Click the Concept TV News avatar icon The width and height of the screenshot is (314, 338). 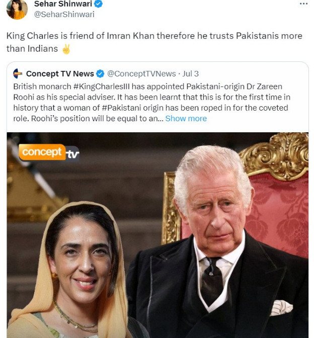click(18, 74)
